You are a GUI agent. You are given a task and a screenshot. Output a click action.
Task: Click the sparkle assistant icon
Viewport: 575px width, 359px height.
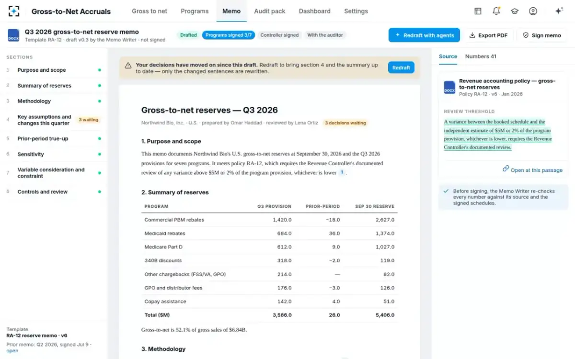pos(559,11)
